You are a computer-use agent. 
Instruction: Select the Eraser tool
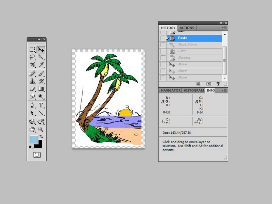32,89
